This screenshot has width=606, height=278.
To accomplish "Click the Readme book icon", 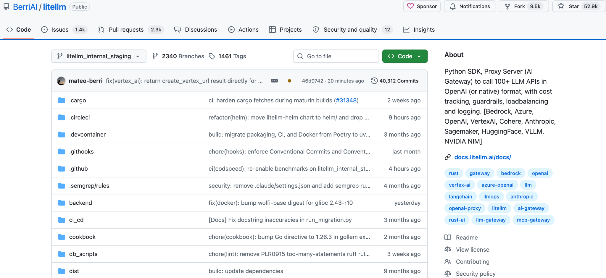I will pos(448,237).
